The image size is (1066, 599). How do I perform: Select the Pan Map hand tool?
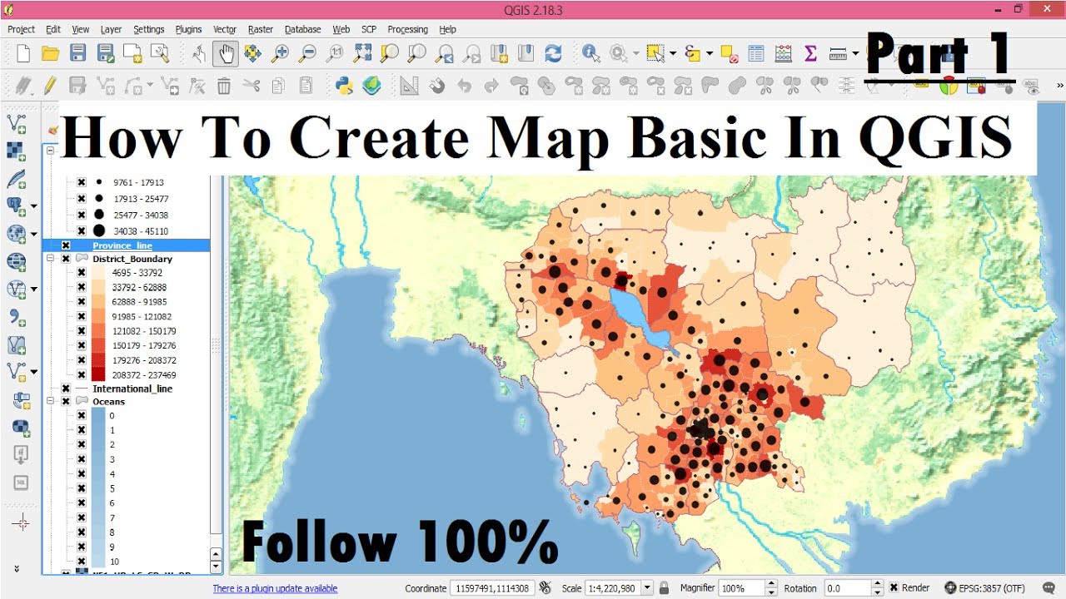pyautogui.click(x=226, y=54)
